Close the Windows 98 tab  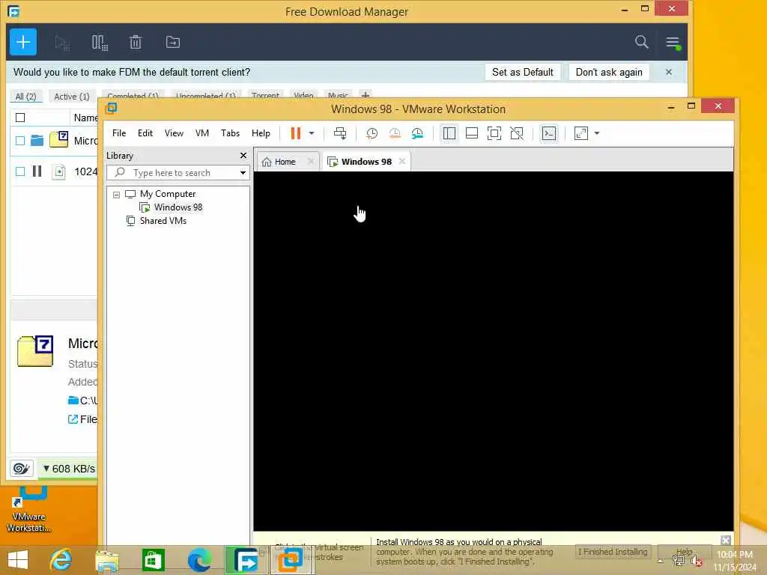402,161
